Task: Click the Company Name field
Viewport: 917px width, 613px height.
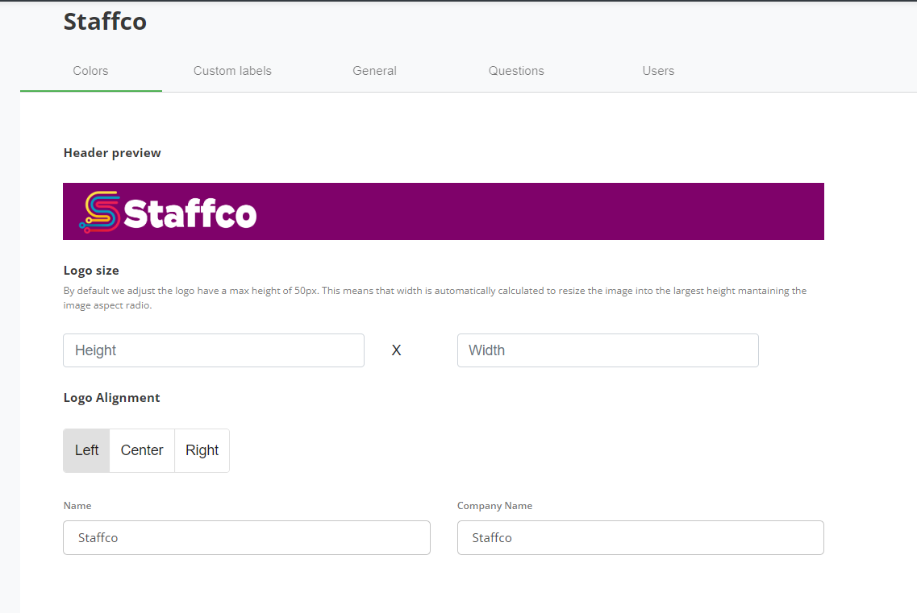Action: 640,537
